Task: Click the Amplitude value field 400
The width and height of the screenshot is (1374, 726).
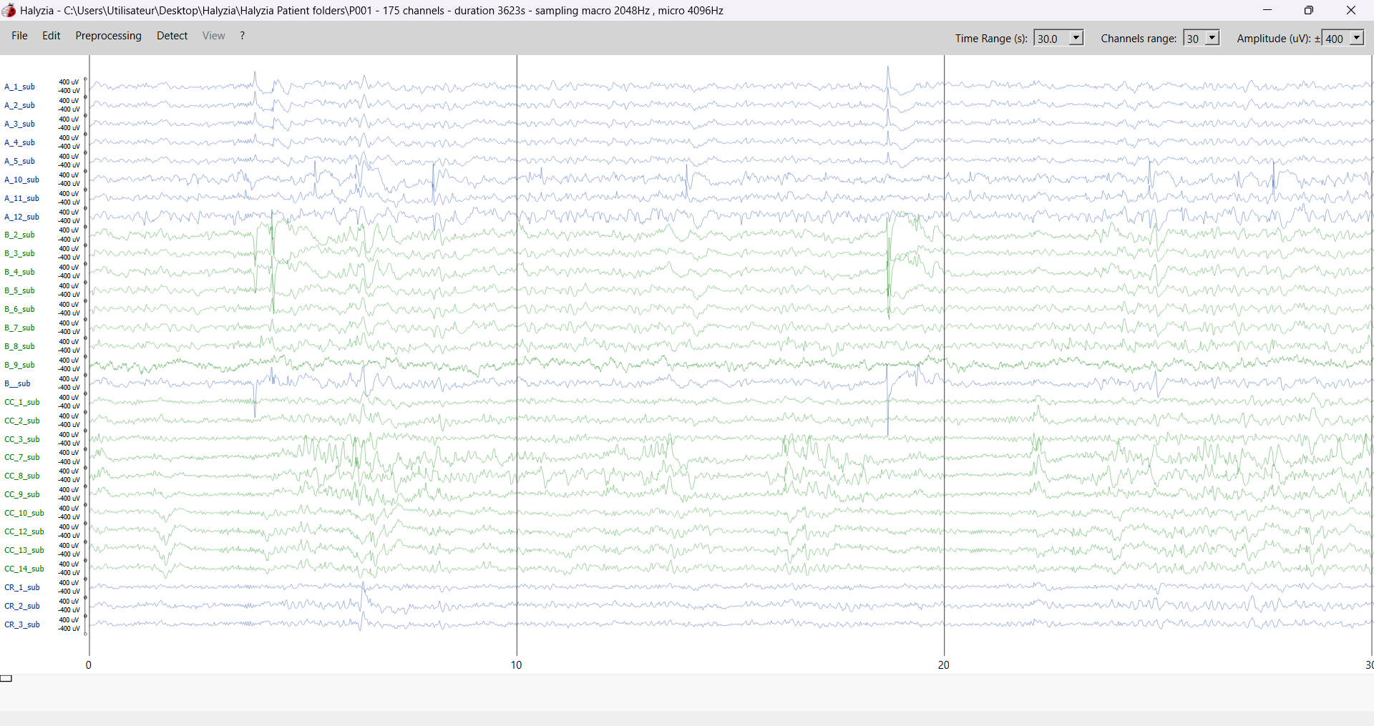Action: [1336, 39]
